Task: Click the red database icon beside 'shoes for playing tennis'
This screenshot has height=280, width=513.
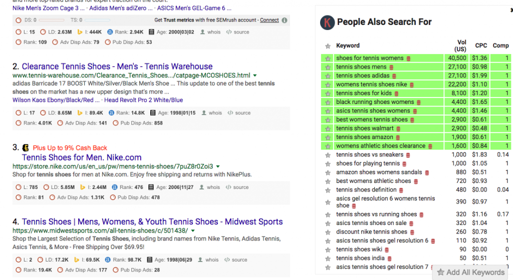Action: pos(404,164)
